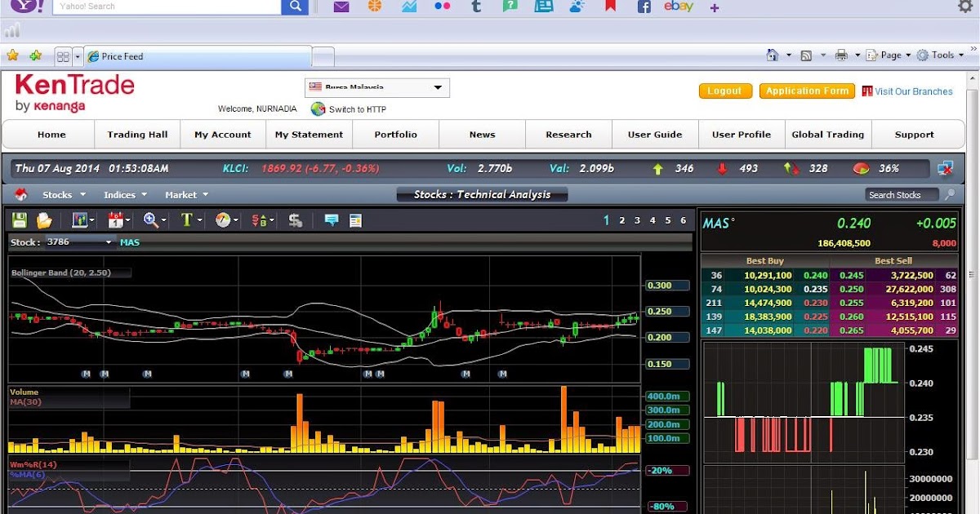Open Yahoo Mail envelope icon
The image size is (980, 514).
tap(341, 7)
